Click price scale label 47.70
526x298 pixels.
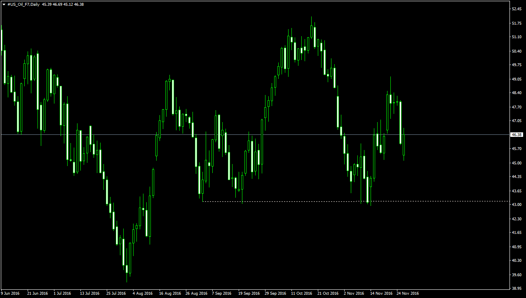517,107
